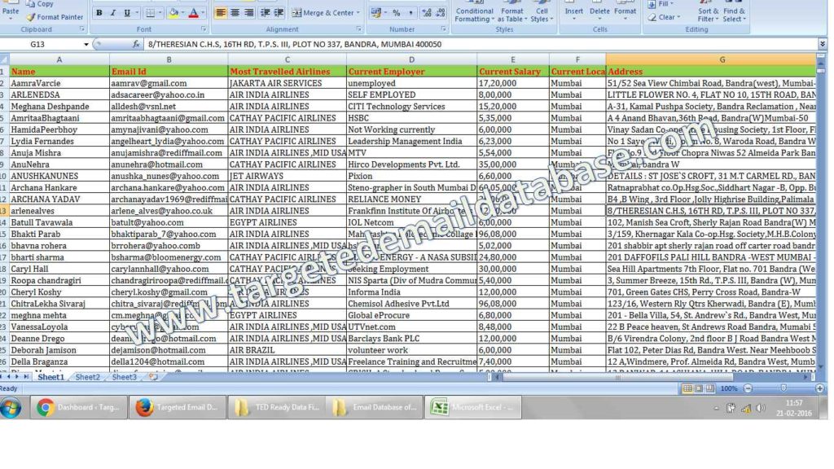This screenshot has height=469, width=834.
Task: Select column A header
Action: [x=59, y=59]
